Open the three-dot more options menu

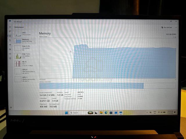click(176, 28)
